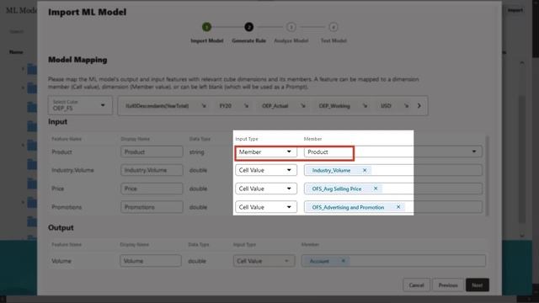Viewport: 539px width, 303px height.
Task: Open the Input Type dropdown for Product
Action: [265, 151]
